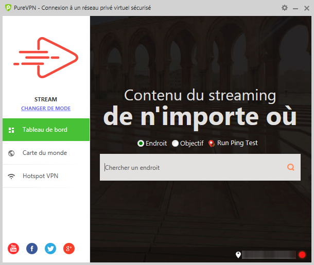This screenshot has height=265, width=314.
Task: Open the Carte du monde menu item
Action: [46, 153]
